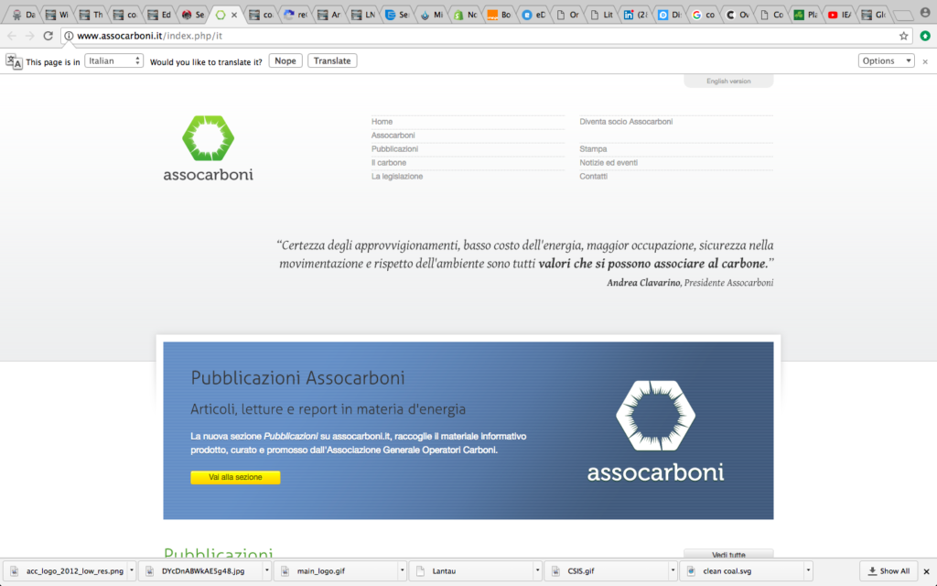The width and height of the screenshot is (937, 586).
Task: Open the Pubblicazioni navigation link
Action: click(x=394, y=149)
